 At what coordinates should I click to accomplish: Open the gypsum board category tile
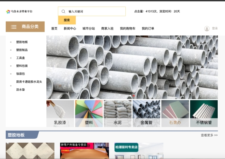tap(175, 114)
